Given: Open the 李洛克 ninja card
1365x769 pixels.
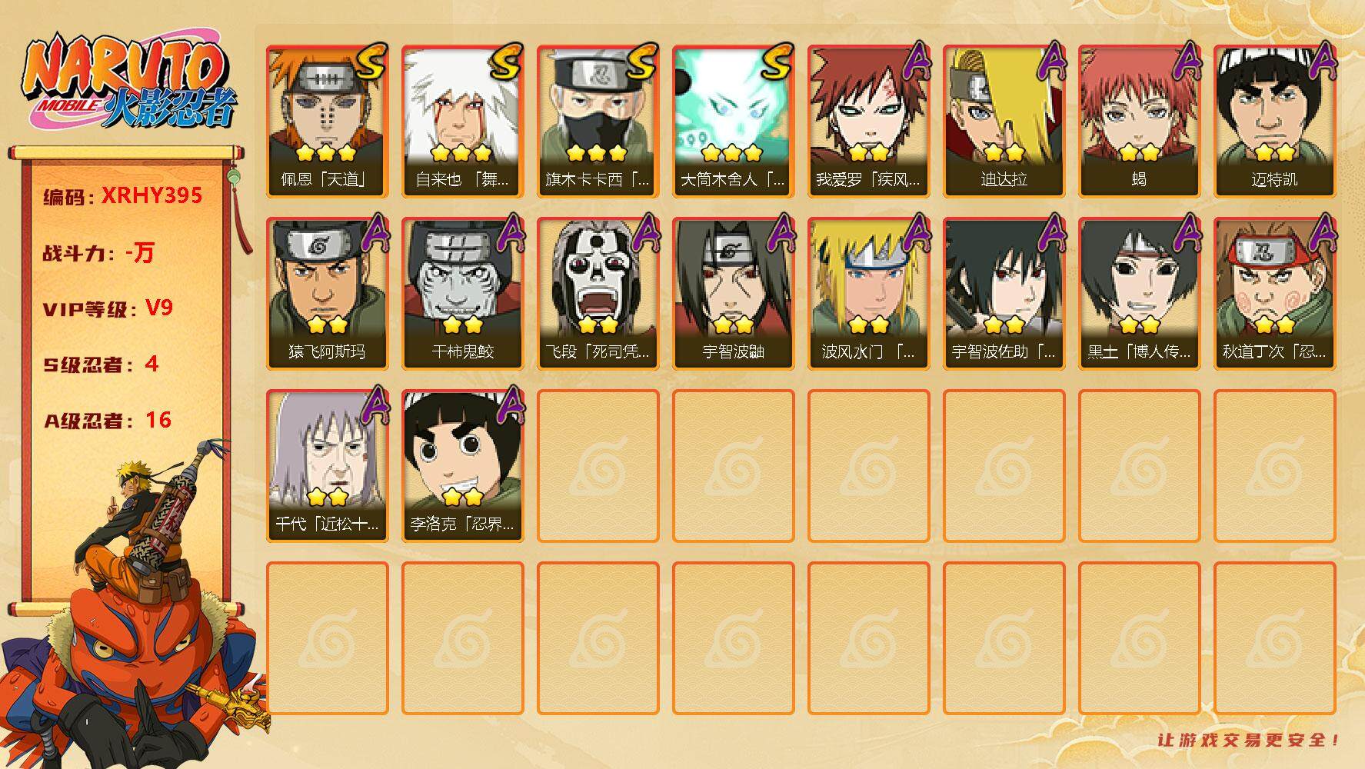Looking at the screenshot, I should [462, 466].
